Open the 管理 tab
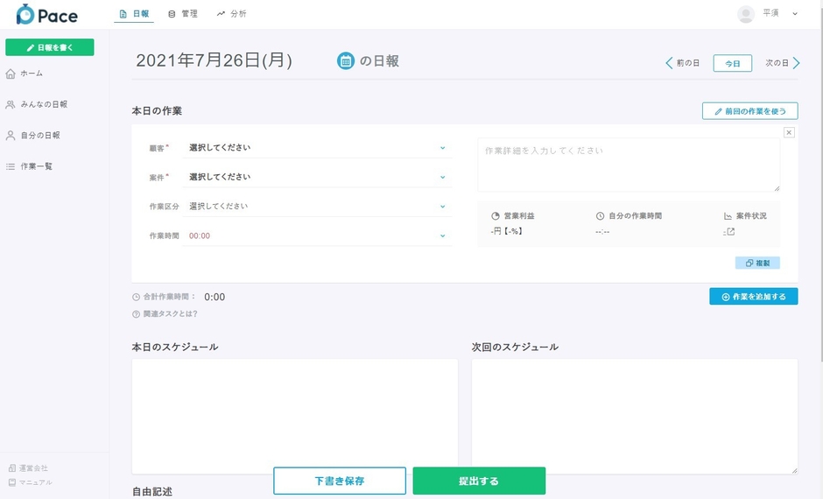This screenshot has width=823, height=499. click(x=183, y=14)
